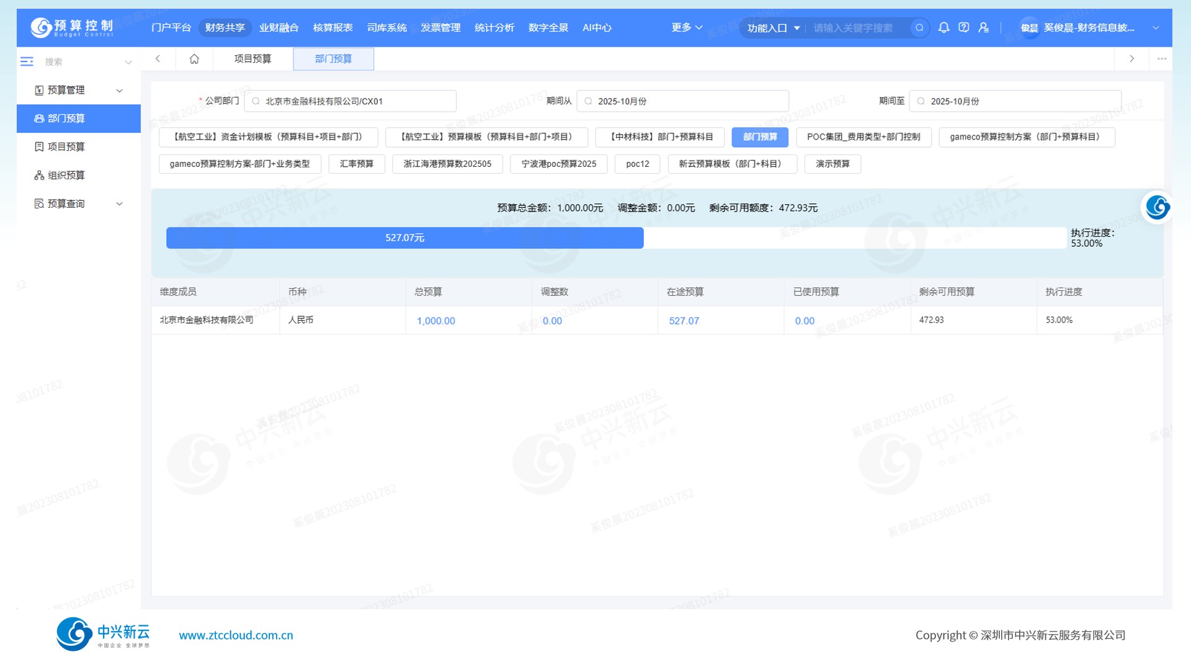Click the 公司部门 input field
1191x670 pixels.
coord(350,101)
